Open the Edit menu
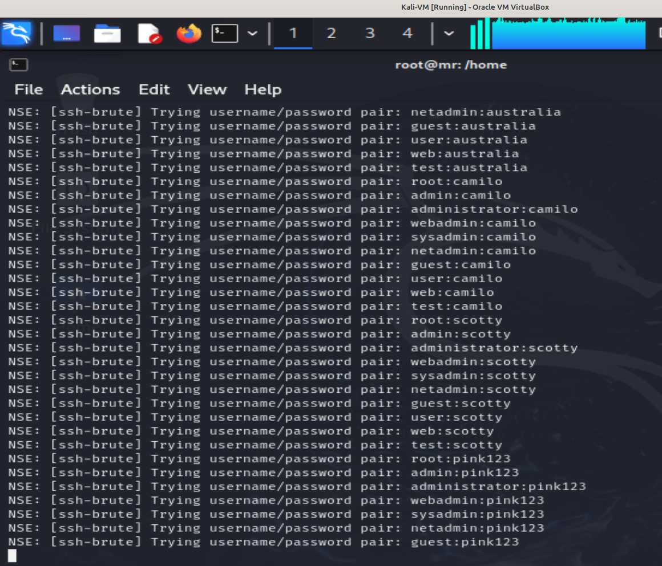Viewport: 662px width, 566px height. click(154, 89)
